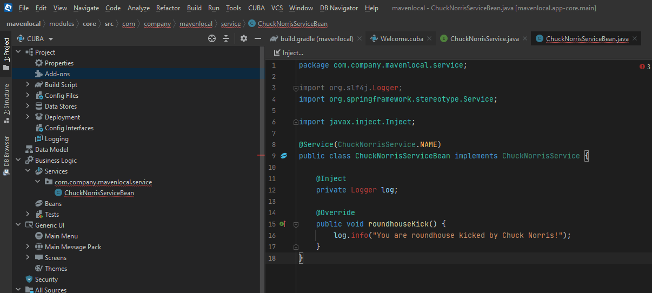Open the CUBA menu
Image resolution: width=652 pixels, height=293 pixels.
click(257, 8)
